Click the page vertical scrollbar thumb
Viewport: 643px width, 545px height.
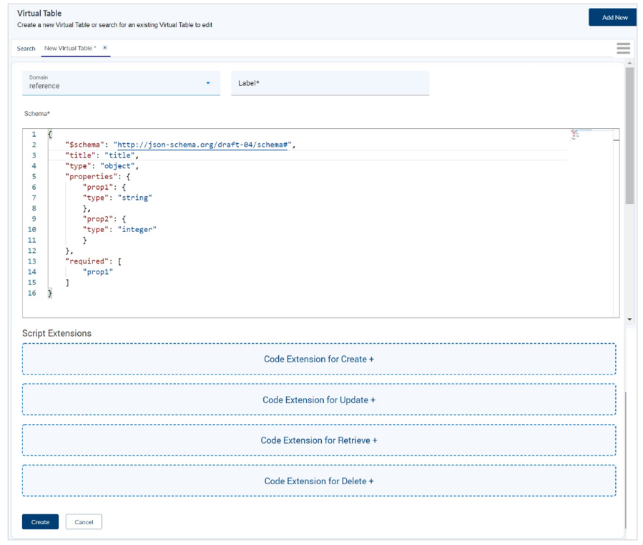[x=629, y=136]
